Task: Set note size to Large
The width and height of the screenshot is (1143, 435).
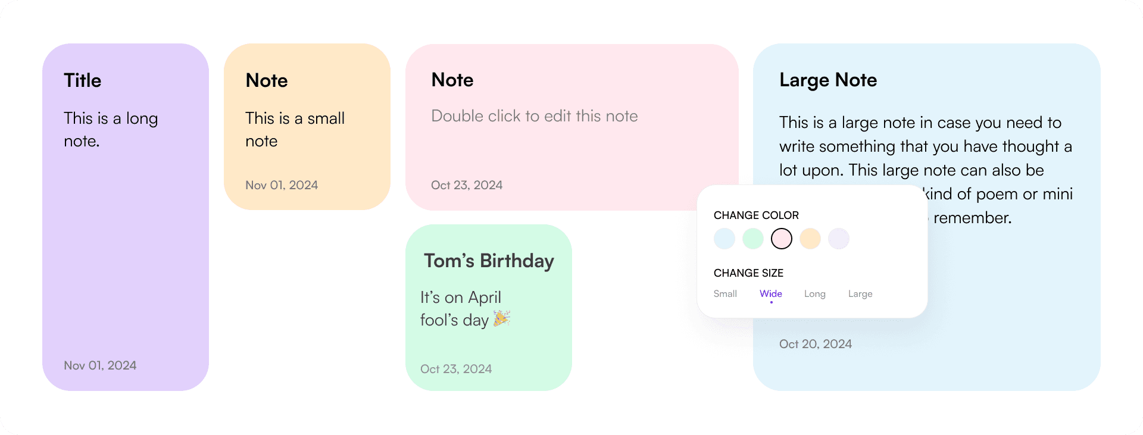Action: [x=860, y=294]
